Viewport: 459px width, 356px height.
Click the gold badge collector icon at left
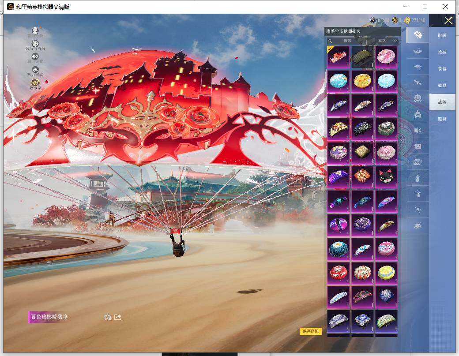coord(35,82)
